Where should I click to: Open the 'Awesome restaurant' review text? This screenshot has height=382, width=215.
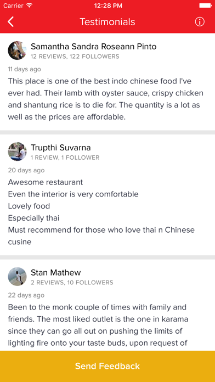click(101, 212)
